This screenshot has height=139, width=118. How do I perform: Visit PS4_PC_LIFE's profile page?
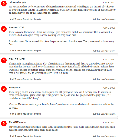pyautogui.click(x=17, y=59)
